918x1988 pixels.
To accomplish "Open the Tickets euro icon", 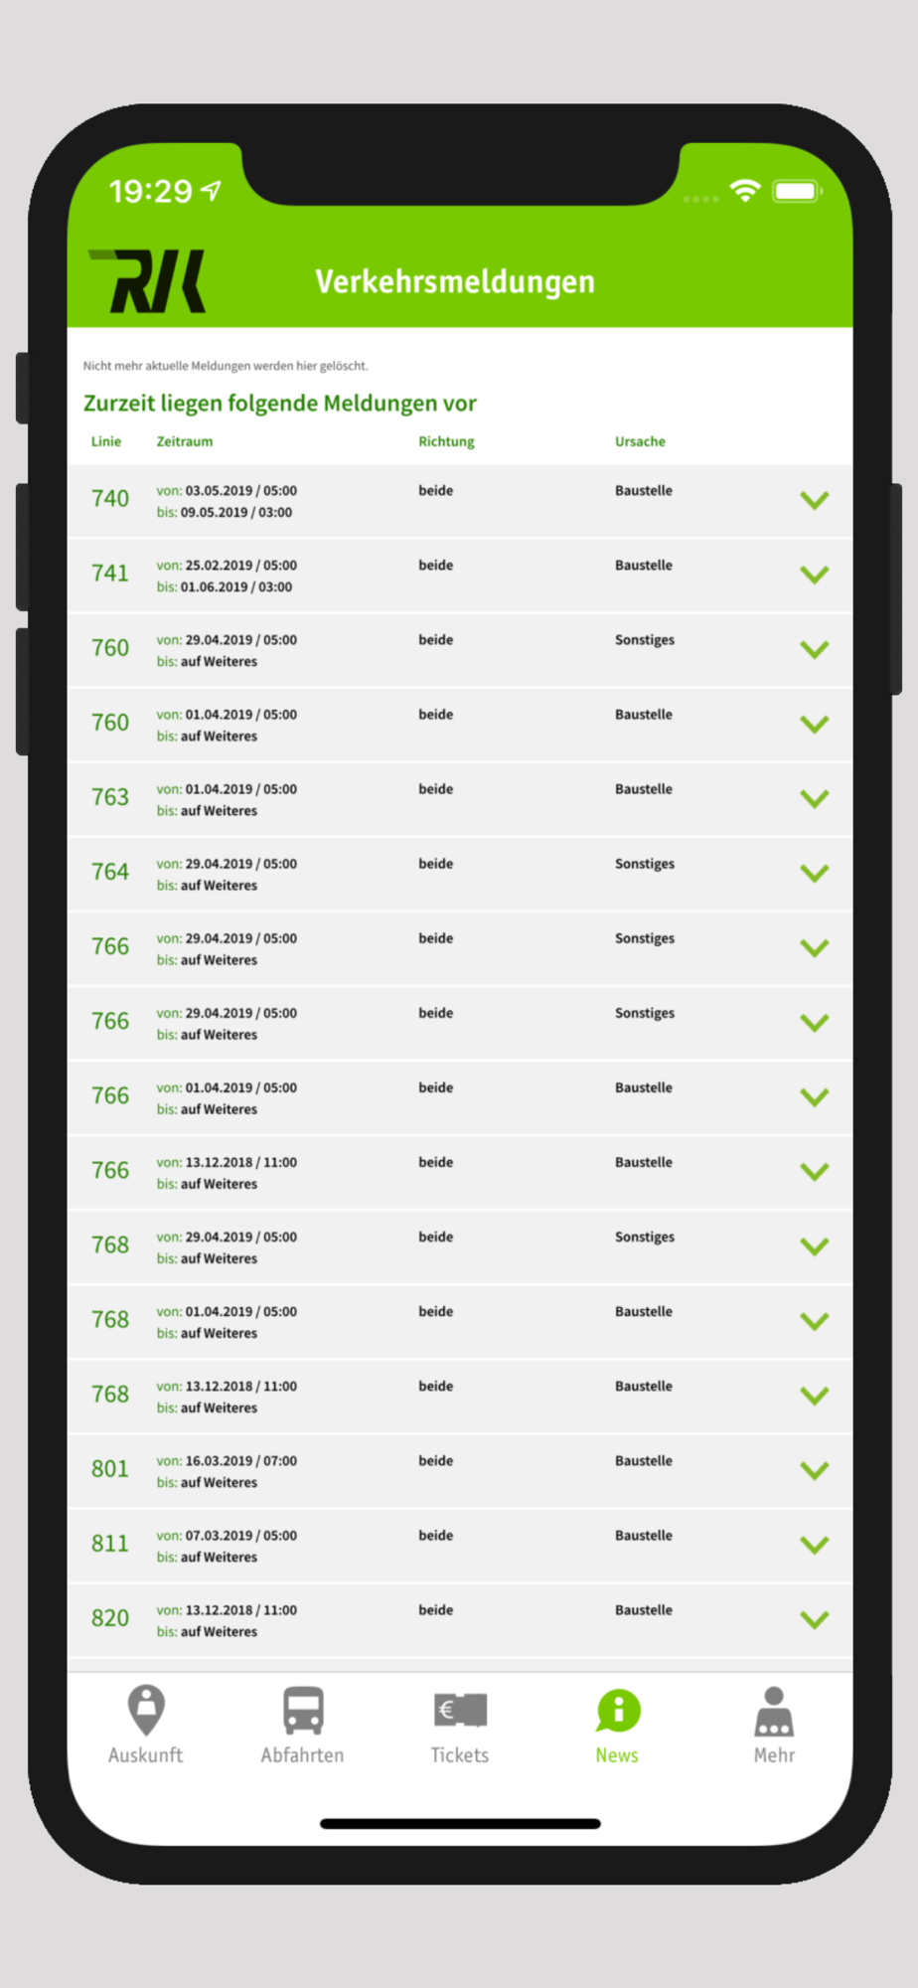I will click(460, 1710).
